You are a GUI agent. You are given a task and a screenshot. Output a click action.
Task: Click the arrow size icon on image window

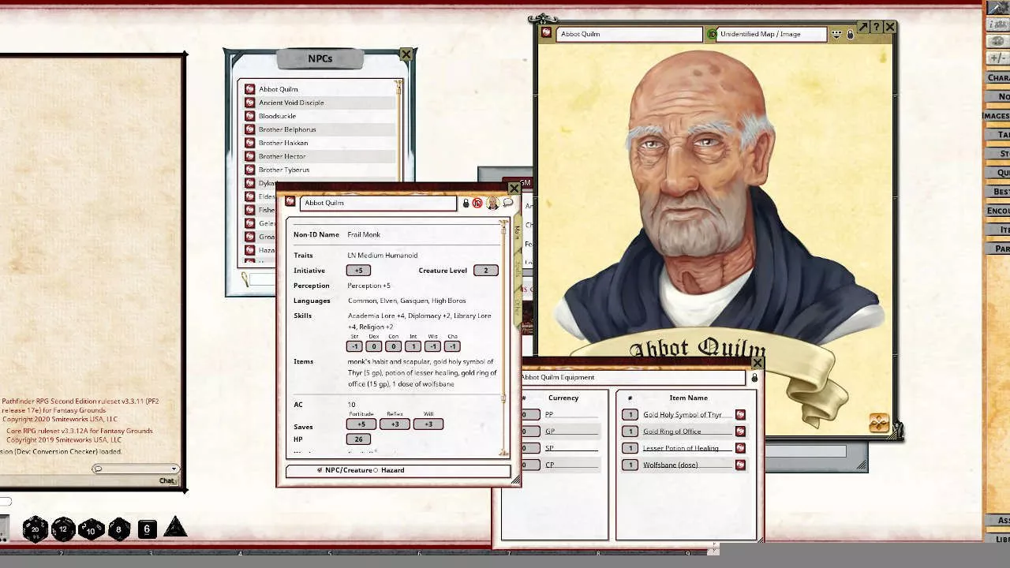coord(863,27)
